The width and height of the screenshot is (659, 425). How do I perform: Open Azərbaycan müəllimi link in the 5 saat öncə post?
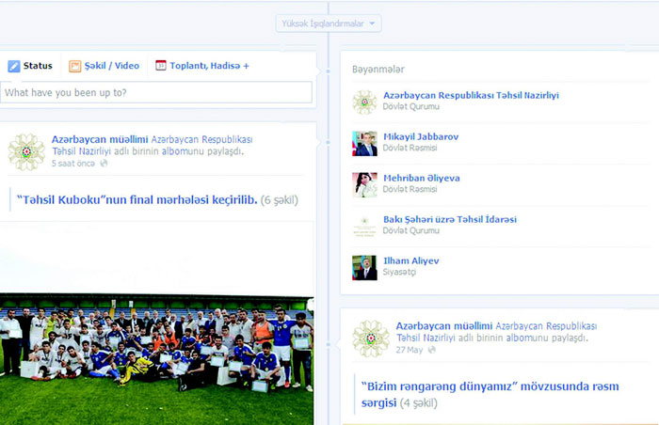[x=100, y=139]
